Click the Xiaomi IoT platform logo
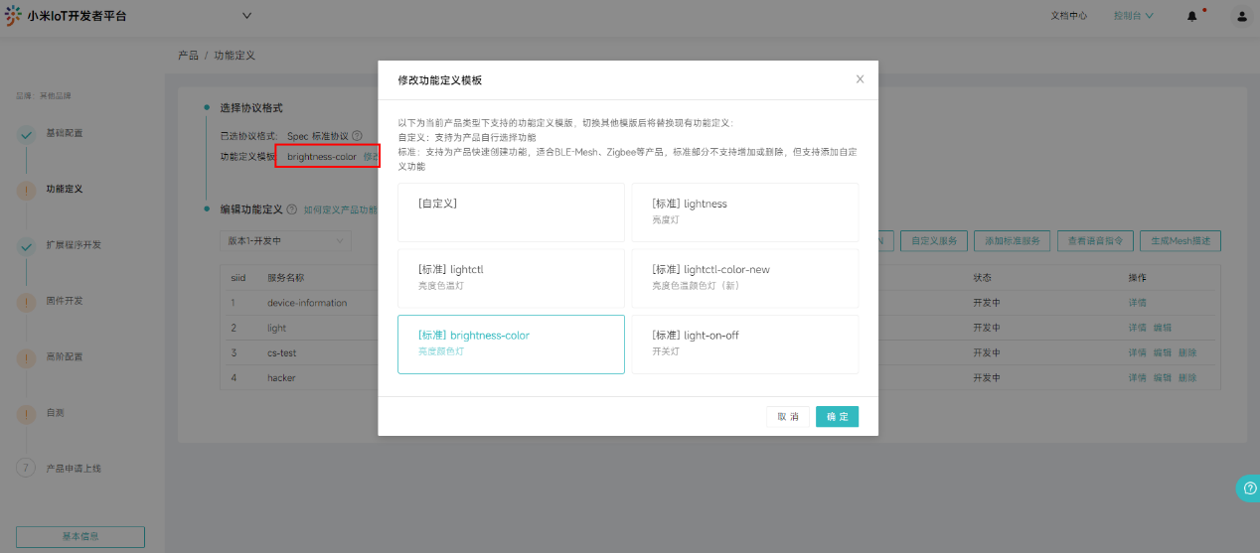 click(13, 16)
